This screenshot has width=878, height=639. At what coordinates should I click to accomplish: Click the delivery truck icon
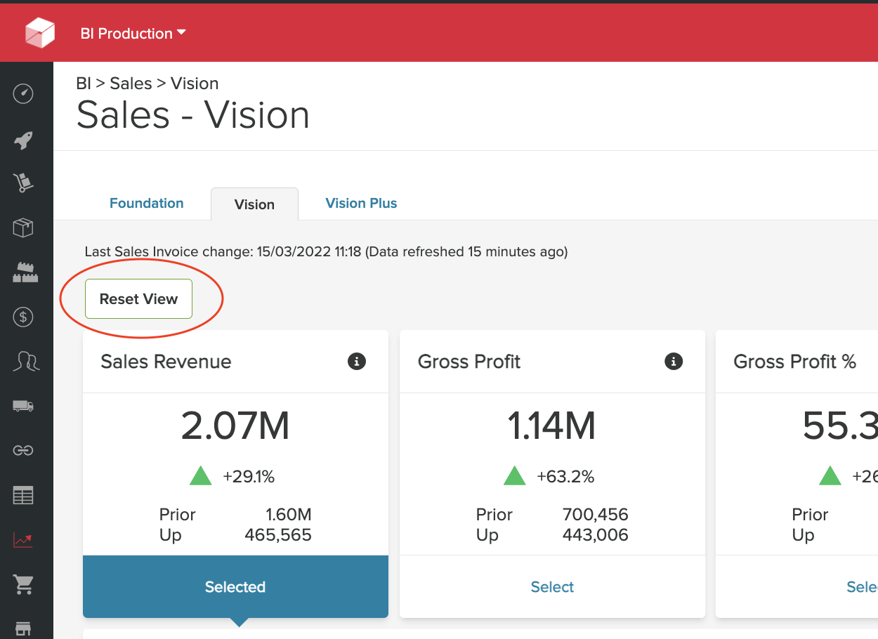point(25,405)
